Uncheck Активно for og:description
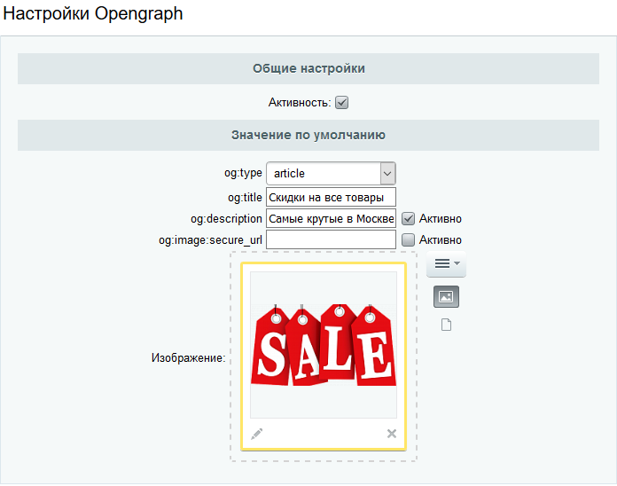The height and width of the screenshot is (486, 617). 409,218
